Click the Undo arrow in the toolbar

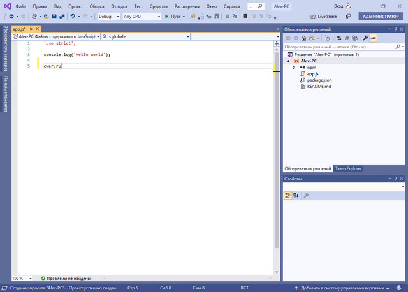(73, 16)
